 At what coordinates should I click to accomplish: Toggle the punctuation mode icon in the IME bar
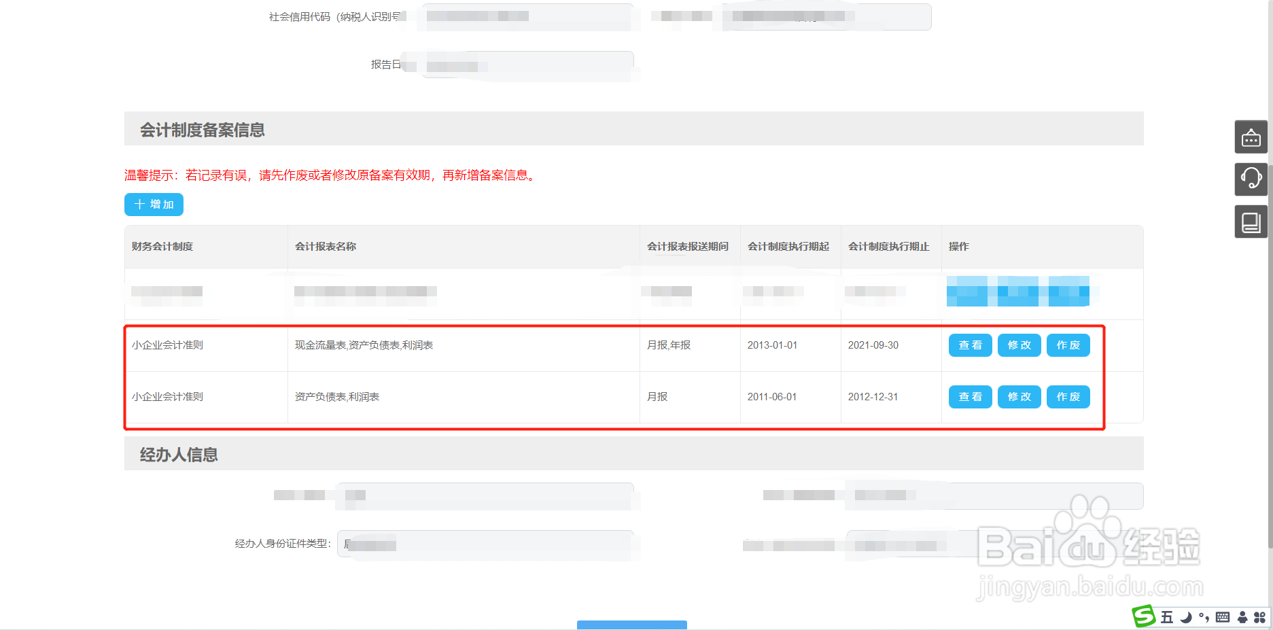point(1204,617)
